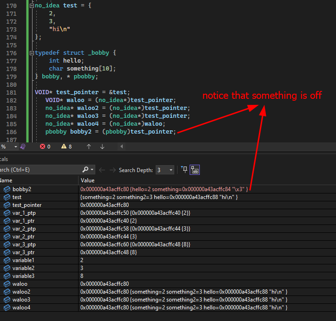Click the search magnifier icon

click(x=85, y=170)
